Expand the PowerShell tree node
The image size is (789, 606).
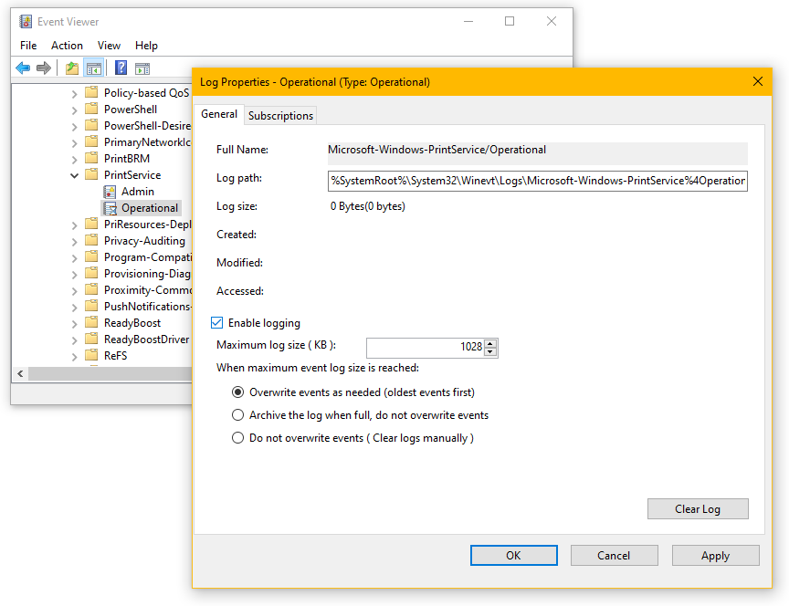pos(74,110)
